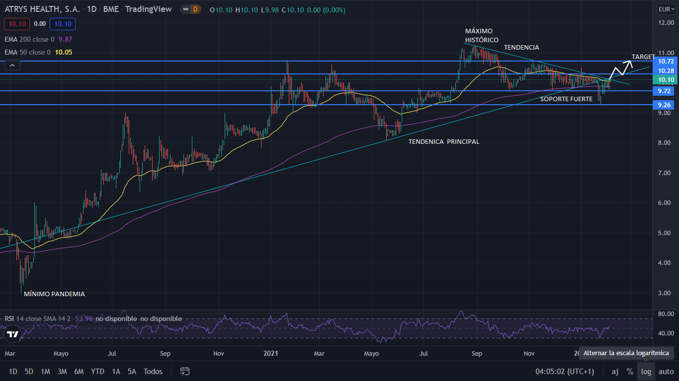Viewport: 679px width, 381px height.
Task: Switch to the 6M time range
Action: coord(79,371)
